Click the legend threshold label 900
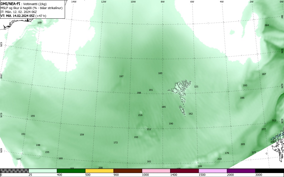This screenshot has height=177, width=284. point(116,175)
